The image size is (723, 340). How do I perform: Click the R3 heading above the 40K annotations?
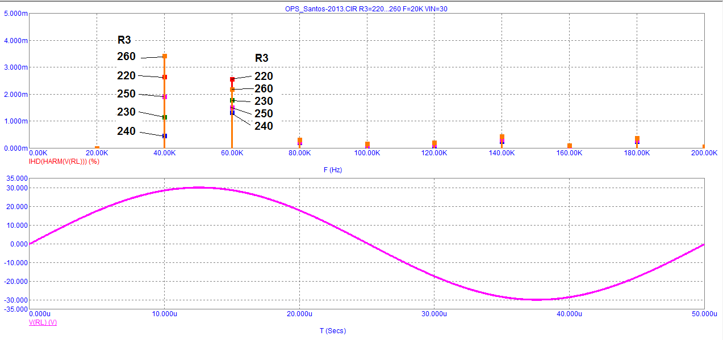pos(124,40)
